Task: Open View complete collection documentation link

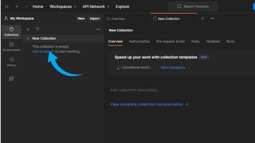Action: coord(149,104)
